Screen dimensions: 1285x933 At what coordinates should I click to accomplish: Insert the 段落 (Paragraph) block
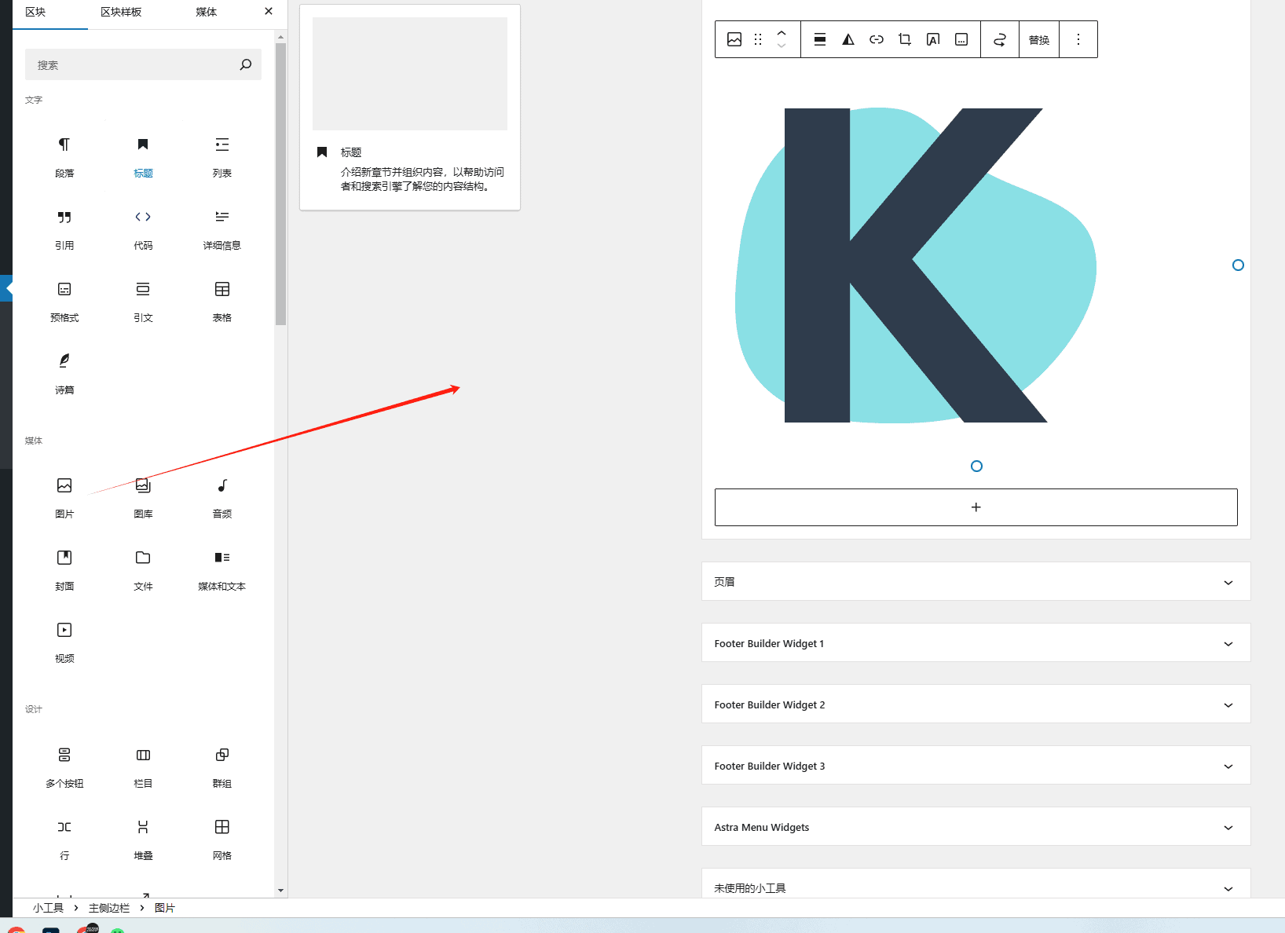pyautogui.click(x=64, y=155)
